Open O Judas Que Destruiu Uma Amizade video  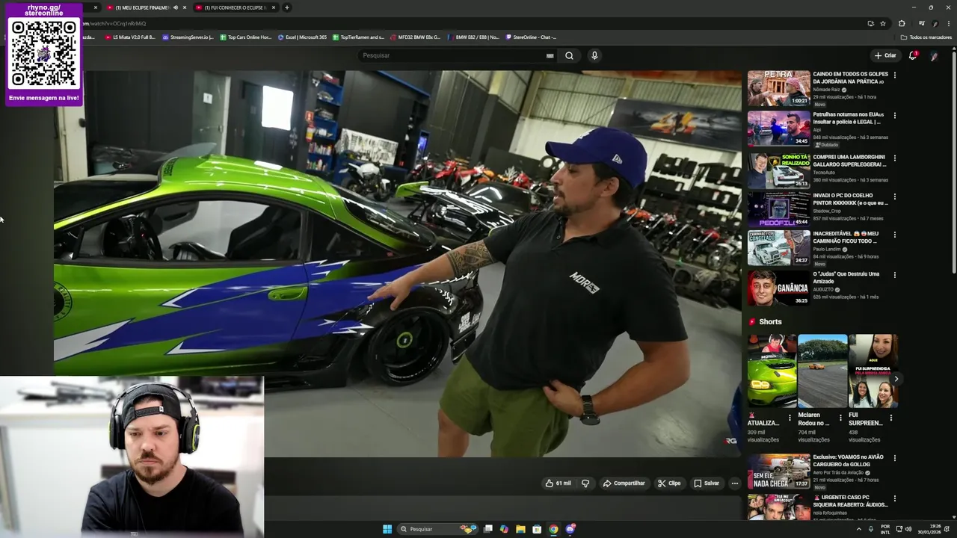coord(778,288)
